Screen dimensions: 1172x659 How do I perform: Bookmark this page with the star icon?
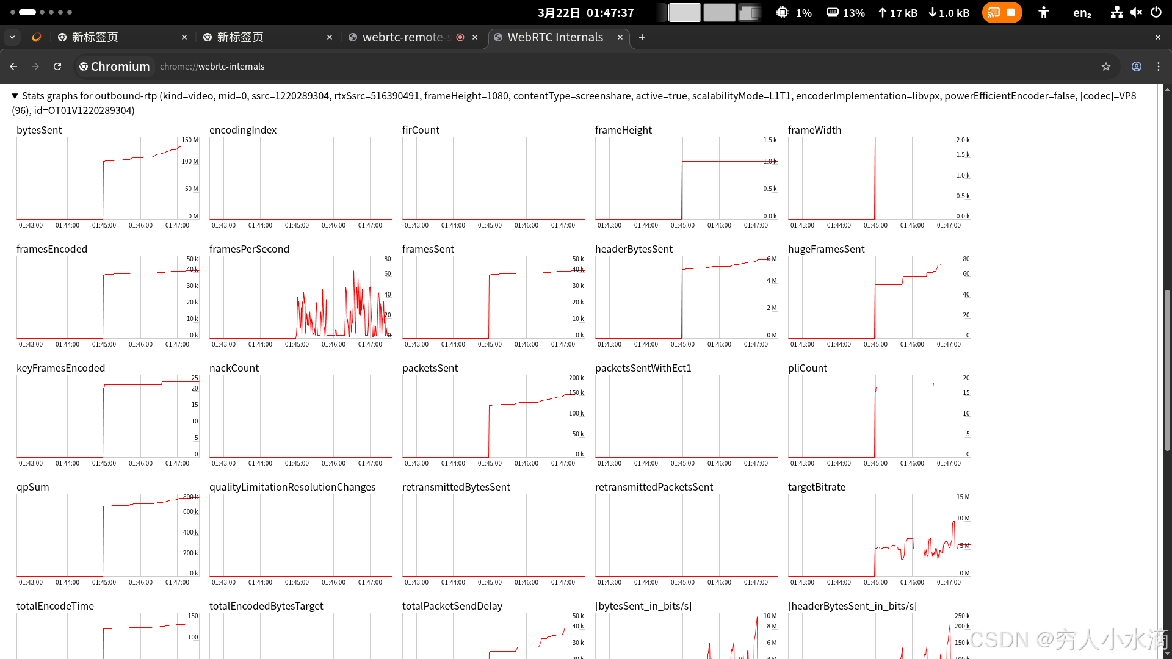[x=1106, y=67]
